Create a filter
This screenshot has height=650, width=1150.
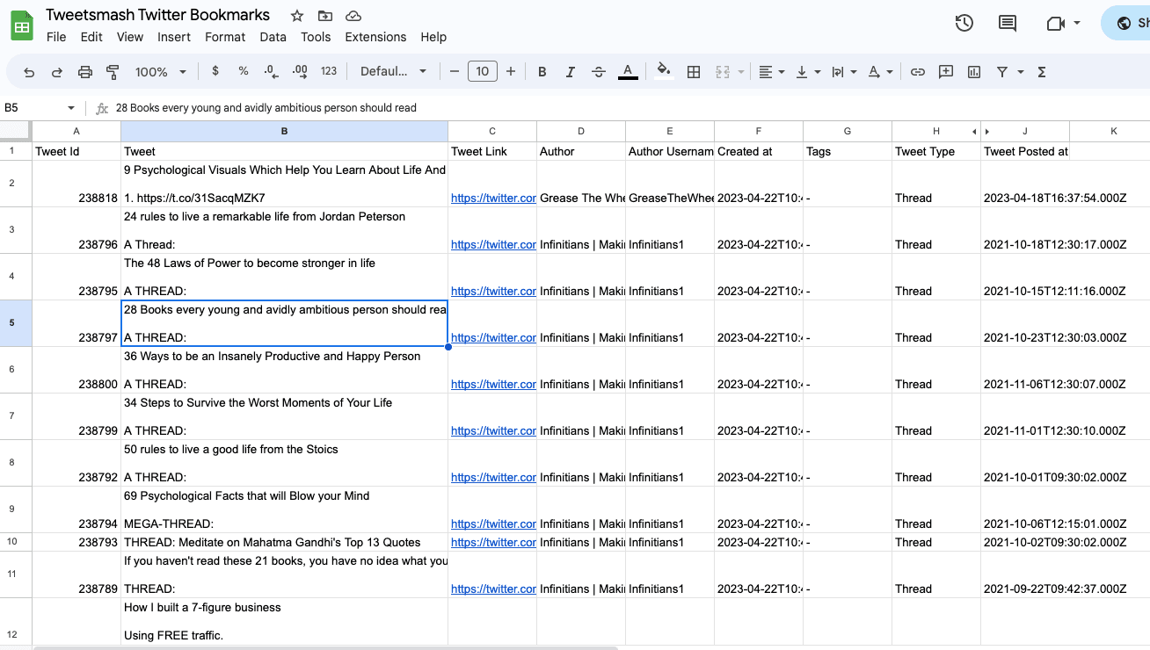click(1002, 72)
